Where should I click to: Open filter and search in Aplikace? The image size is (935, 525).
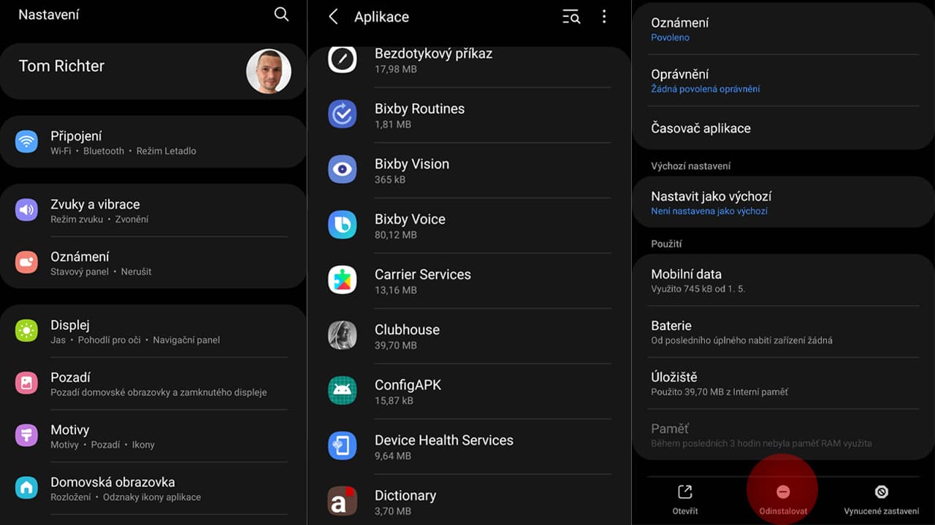click(x=571, y=17)
